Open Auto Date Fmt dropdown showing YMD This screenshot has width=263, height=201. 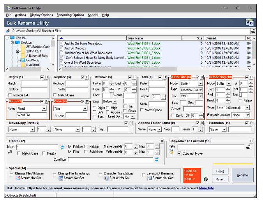pos(200,96)
